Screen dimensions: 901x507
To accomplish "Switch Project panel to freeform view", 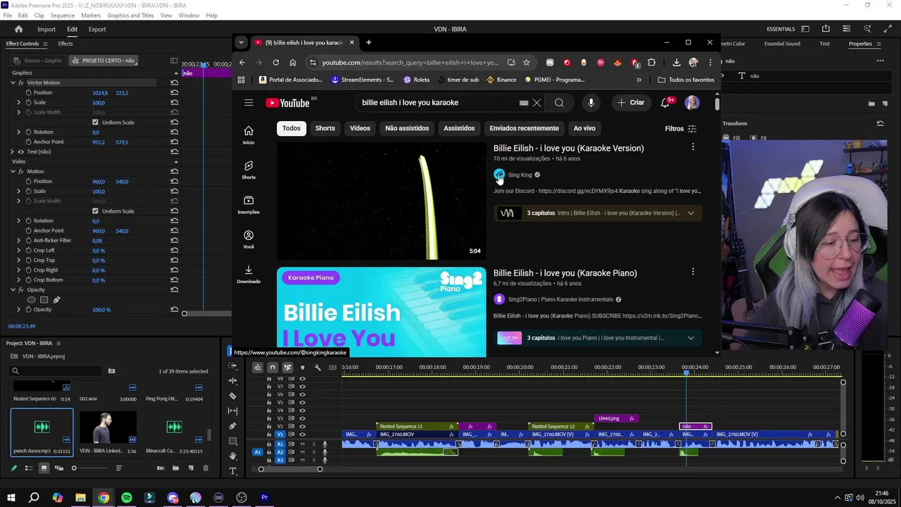I will point(59,468).
